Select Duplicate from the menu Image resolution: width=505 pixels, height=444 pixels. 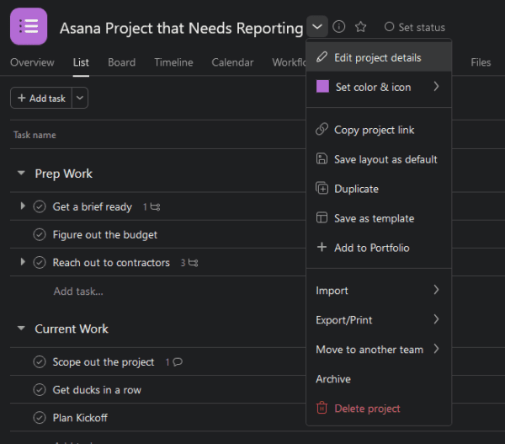379,189
